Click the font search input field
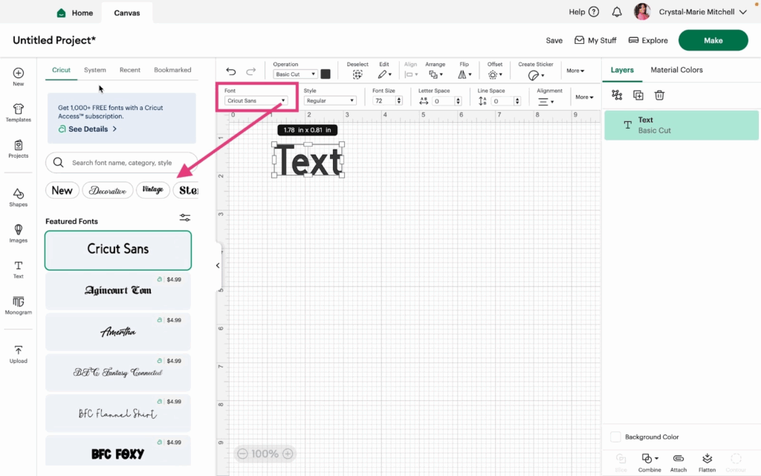761x476 pixels. pyautogui.click(x=121, y=163)
